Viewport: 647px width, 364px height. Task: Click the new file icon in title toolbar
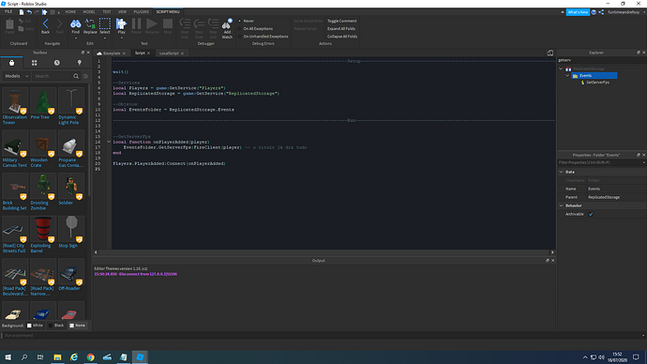pyautogui.click(x=22, y=12)
